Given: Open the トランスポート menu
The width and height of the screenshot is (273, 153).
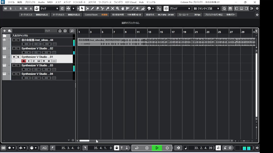Looking at the screenshot, I should pyautogui.click(x=79, y=2).
